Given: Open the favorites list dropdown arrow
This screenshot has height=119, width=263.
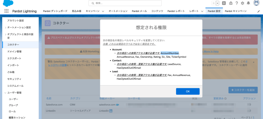Looking at the screenshot, I should (218, 3).
